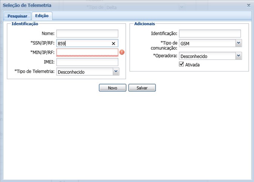Expand the Tipo de Telemetria dropdown

(x=115, y=72)
